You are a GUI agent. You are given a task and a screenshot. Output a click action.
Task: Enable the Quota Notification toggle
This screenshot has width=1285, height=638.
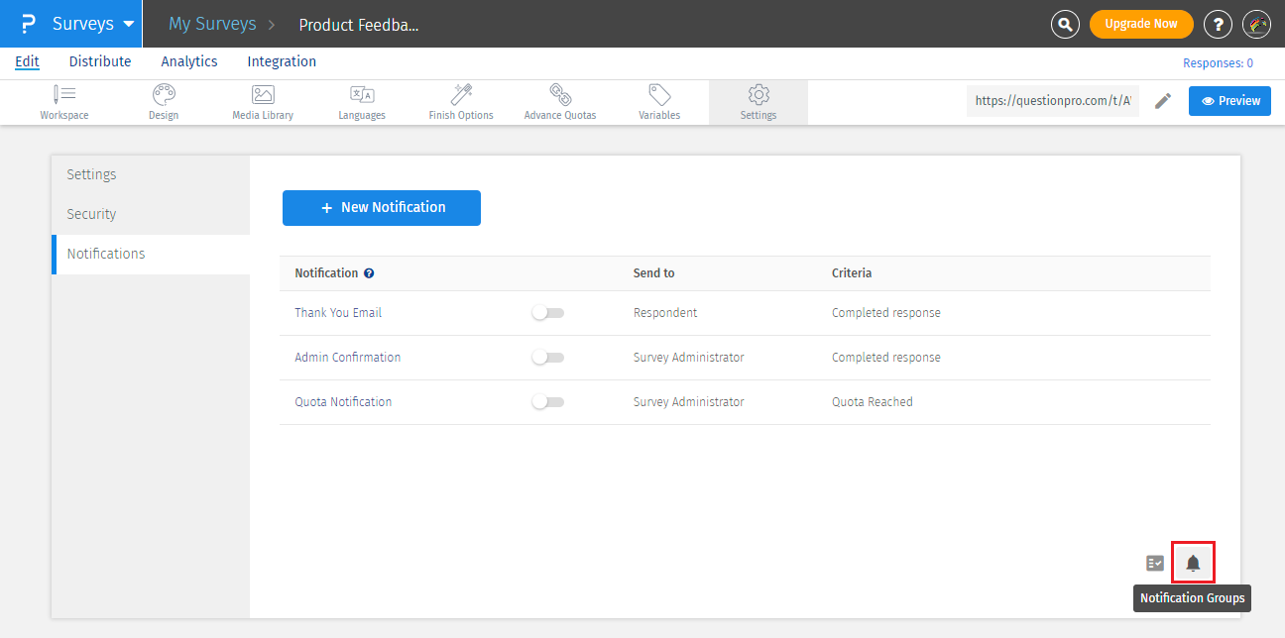(x=547, y=402)
